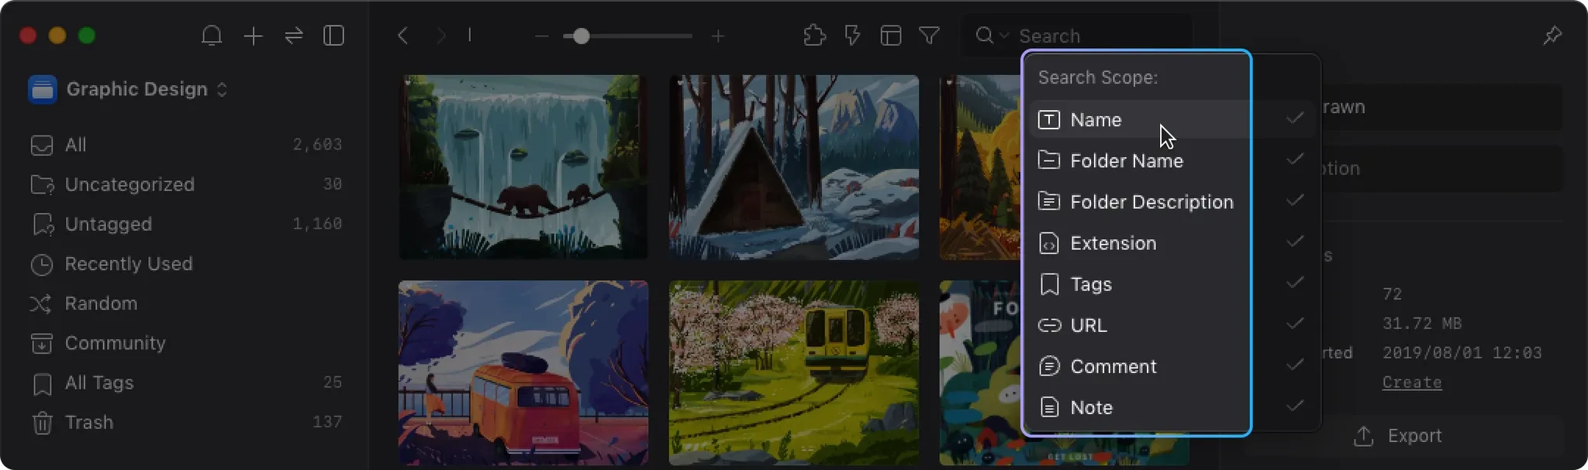Click the Trash count 137
The width and height of the screenshot is (1588, 470).
pos(327,422)
